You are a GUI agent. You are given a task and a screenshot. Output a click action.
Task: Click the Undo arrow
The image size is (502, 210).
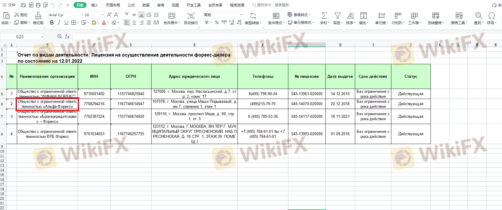(x=53, y=5)
